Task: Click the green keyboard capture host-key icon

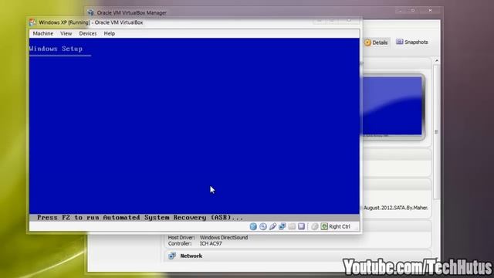Action: tap(324, 226)
